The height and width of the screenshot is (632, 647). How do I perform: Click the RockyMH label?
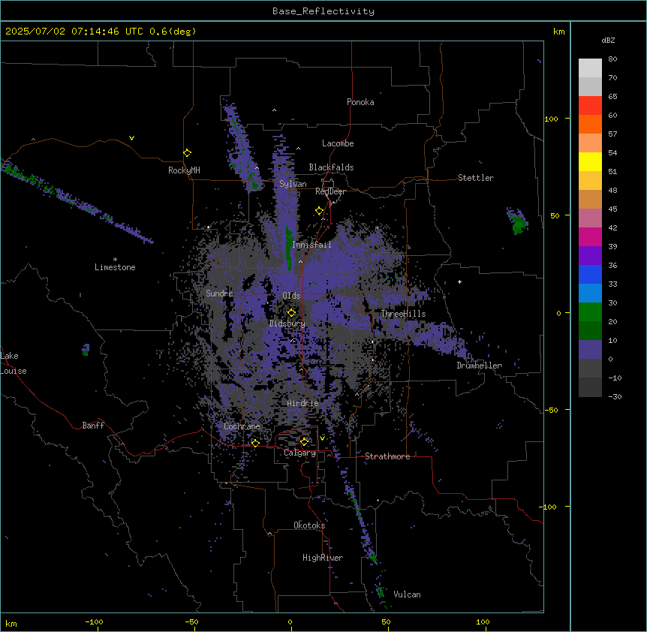(x=184, y=170)
